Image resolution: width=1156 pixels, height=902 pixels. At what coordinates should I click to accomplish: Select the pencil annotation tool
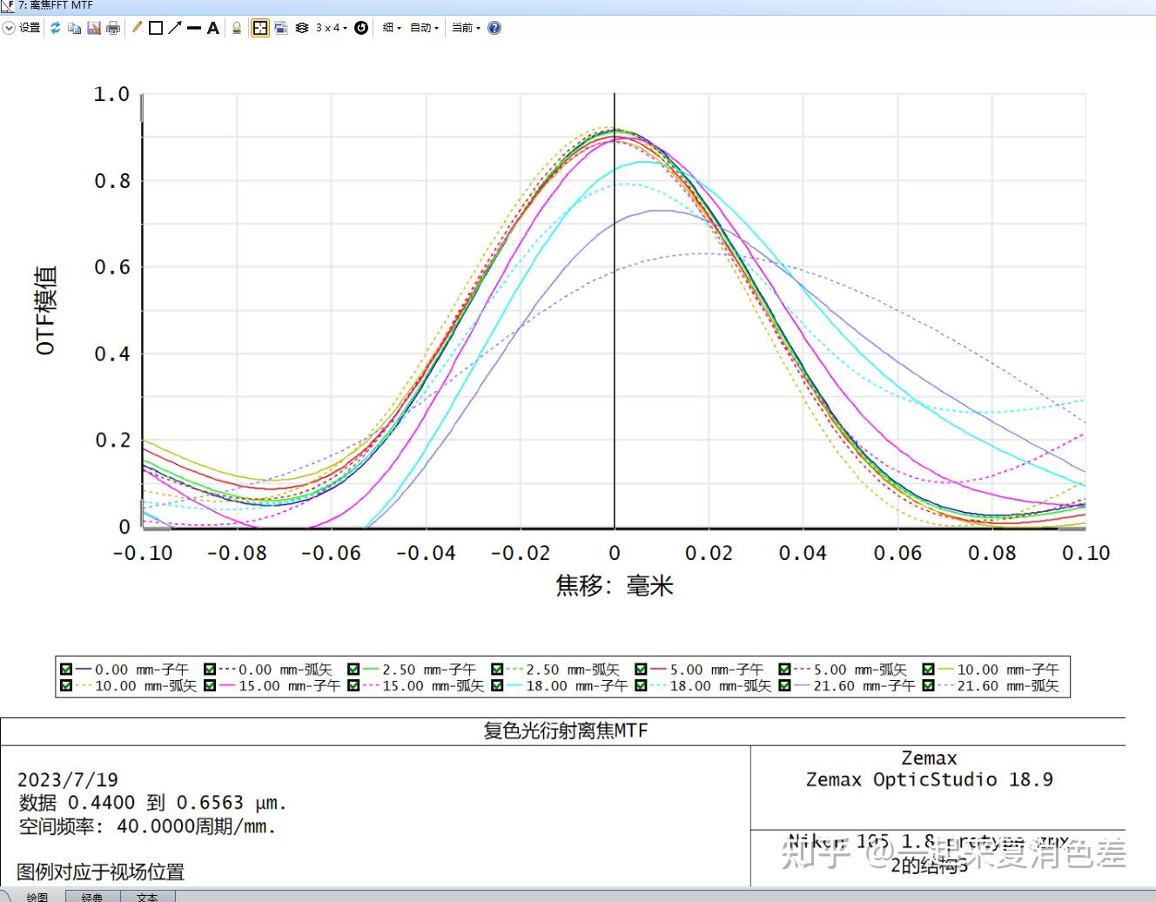(137, 28)
